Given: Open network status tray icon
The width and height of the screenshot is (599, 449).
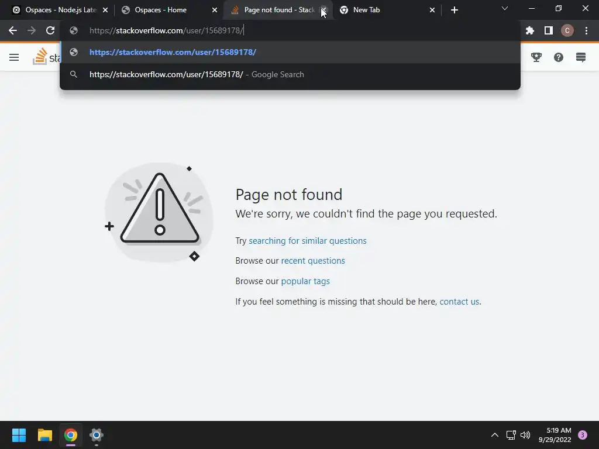Looking at the screenshot, I should (x=511, y=435).
